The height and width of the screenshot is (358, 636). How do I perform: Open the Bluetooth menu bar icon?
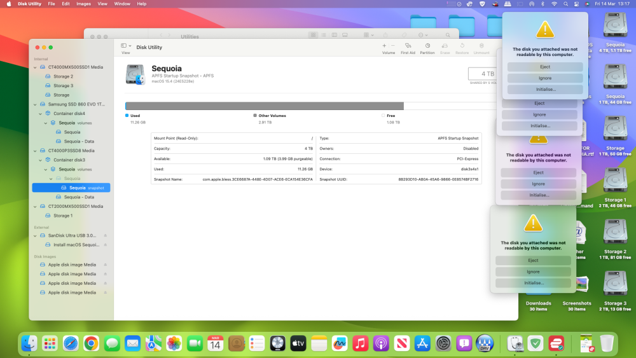pyautogui.click(x=543, y=4)
